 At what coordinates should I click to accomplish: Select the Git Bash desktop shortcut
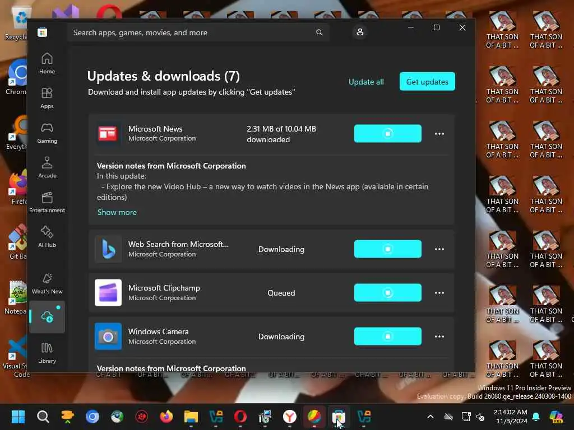click(x=17, y=242)
